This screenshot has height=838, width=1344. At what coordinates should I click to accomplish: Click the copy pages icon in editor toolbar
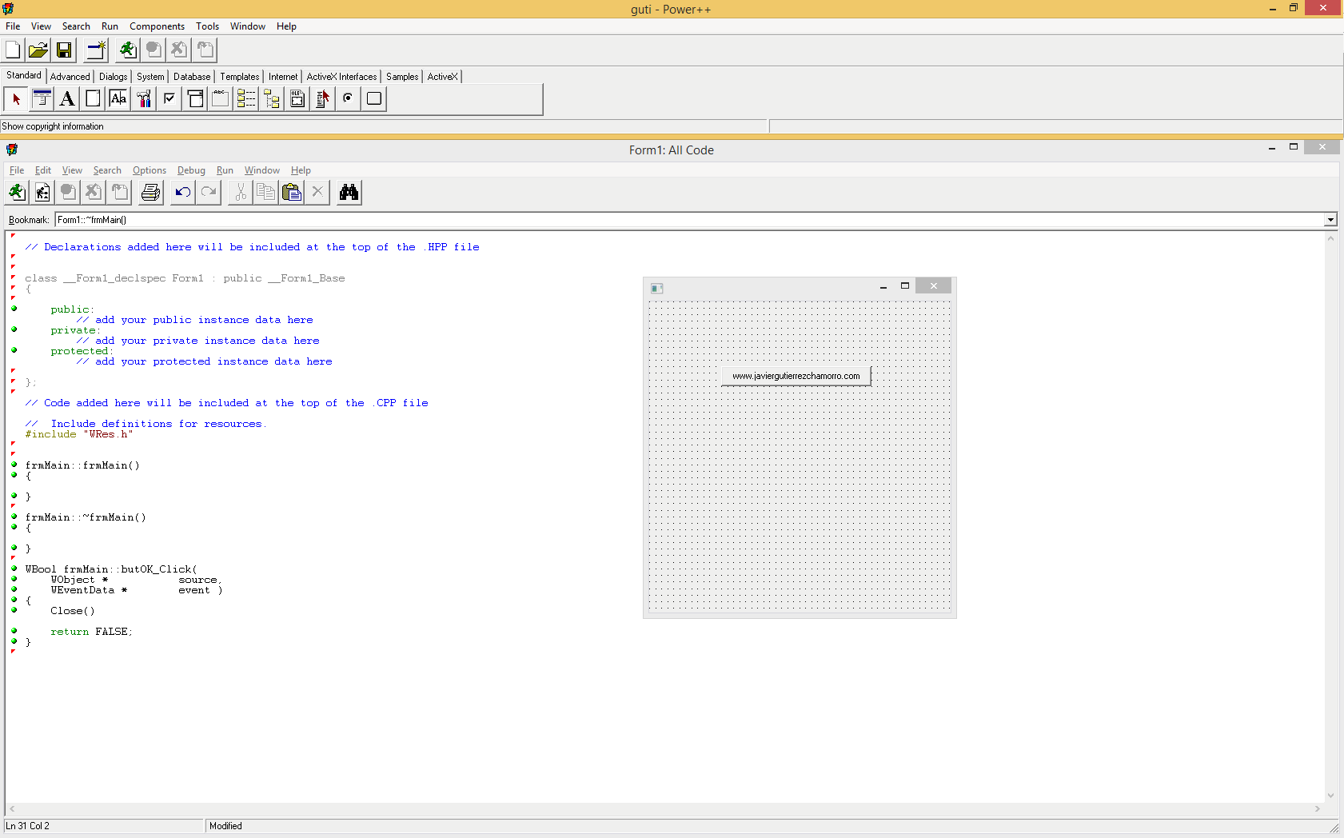(x=266, y=193)
